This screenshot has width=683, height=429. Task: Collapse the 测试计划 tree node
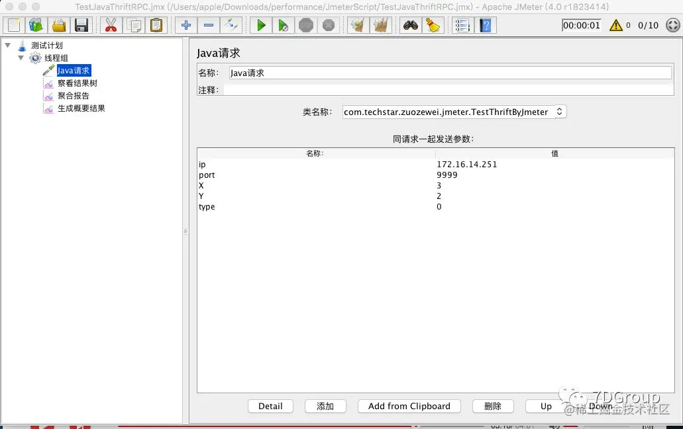[7, 45]
